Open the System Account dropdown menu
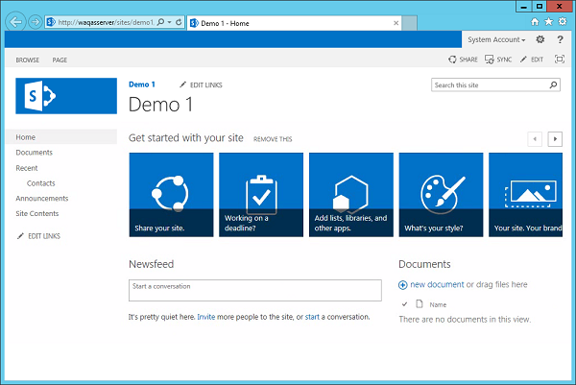576x385 pixels. pyautogui.click(x=496, y=39)
